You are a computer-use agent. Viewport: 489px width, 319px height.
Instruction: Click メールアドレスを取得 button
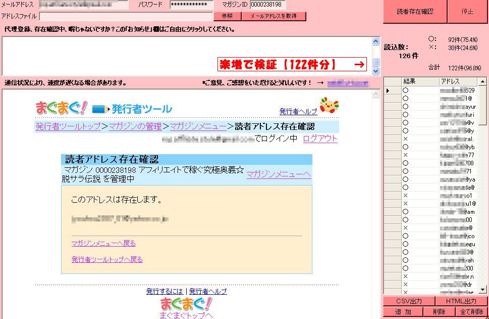point(274,16)
